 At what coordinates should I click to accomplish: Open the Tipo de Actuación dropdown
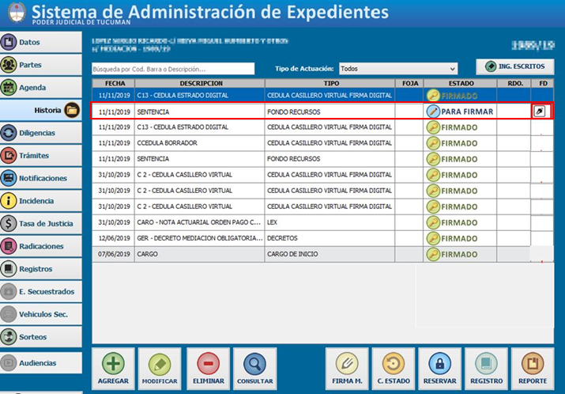(398, 69)
